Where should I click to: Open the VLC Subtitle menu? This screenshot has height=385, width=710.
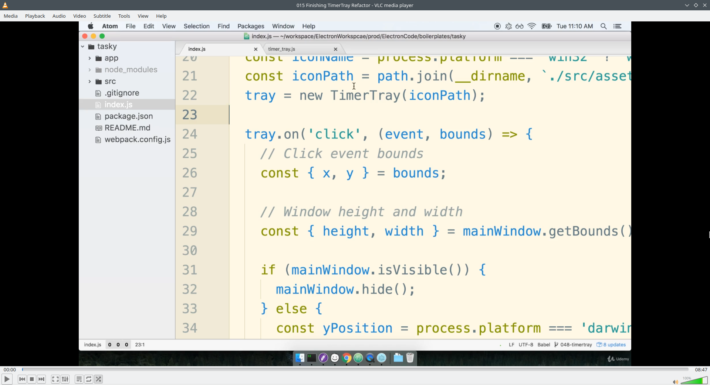pyautogui.click(x=102, y=16)
